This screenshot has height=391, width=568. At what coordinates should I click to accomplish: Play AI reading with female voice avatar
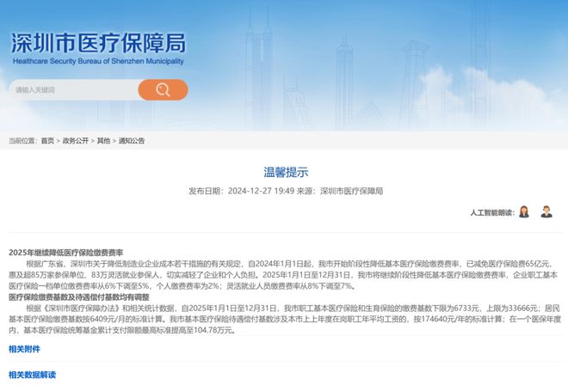(x=524, y=211)
